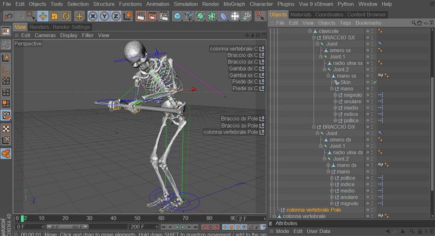Add a Cube primitive from toolbar

177,16
